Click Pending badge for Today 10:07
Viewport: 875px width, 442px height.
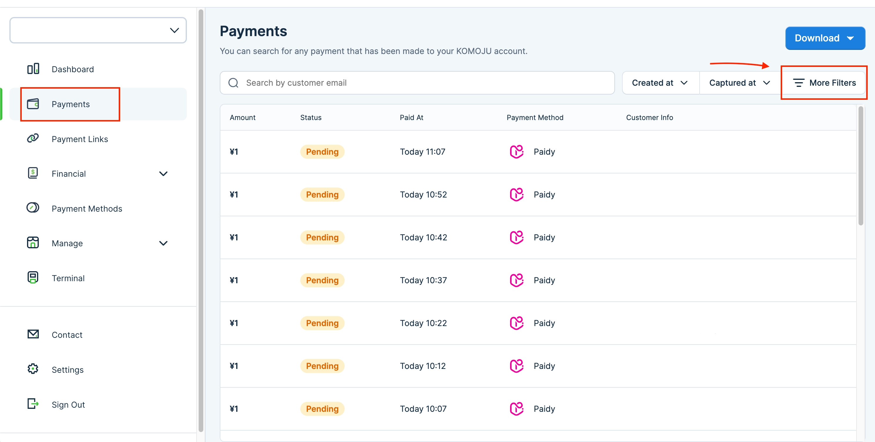pyautogui.click(x=322, y=409)
